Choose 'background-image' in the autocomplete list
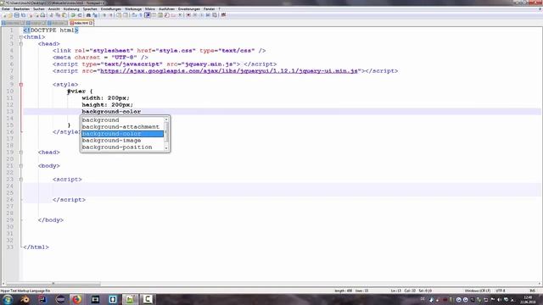The image size is (543, 305). coord(122,141)
